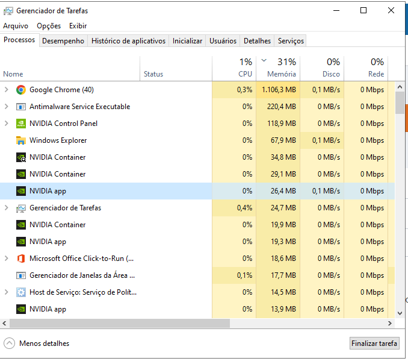Select the Processos tab
Viewport: 408px width, 364px height.
pyautogui.click(x=19, y=40)
